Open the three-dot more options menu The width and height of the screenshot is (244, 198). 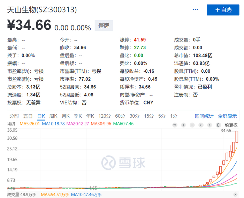195,9
